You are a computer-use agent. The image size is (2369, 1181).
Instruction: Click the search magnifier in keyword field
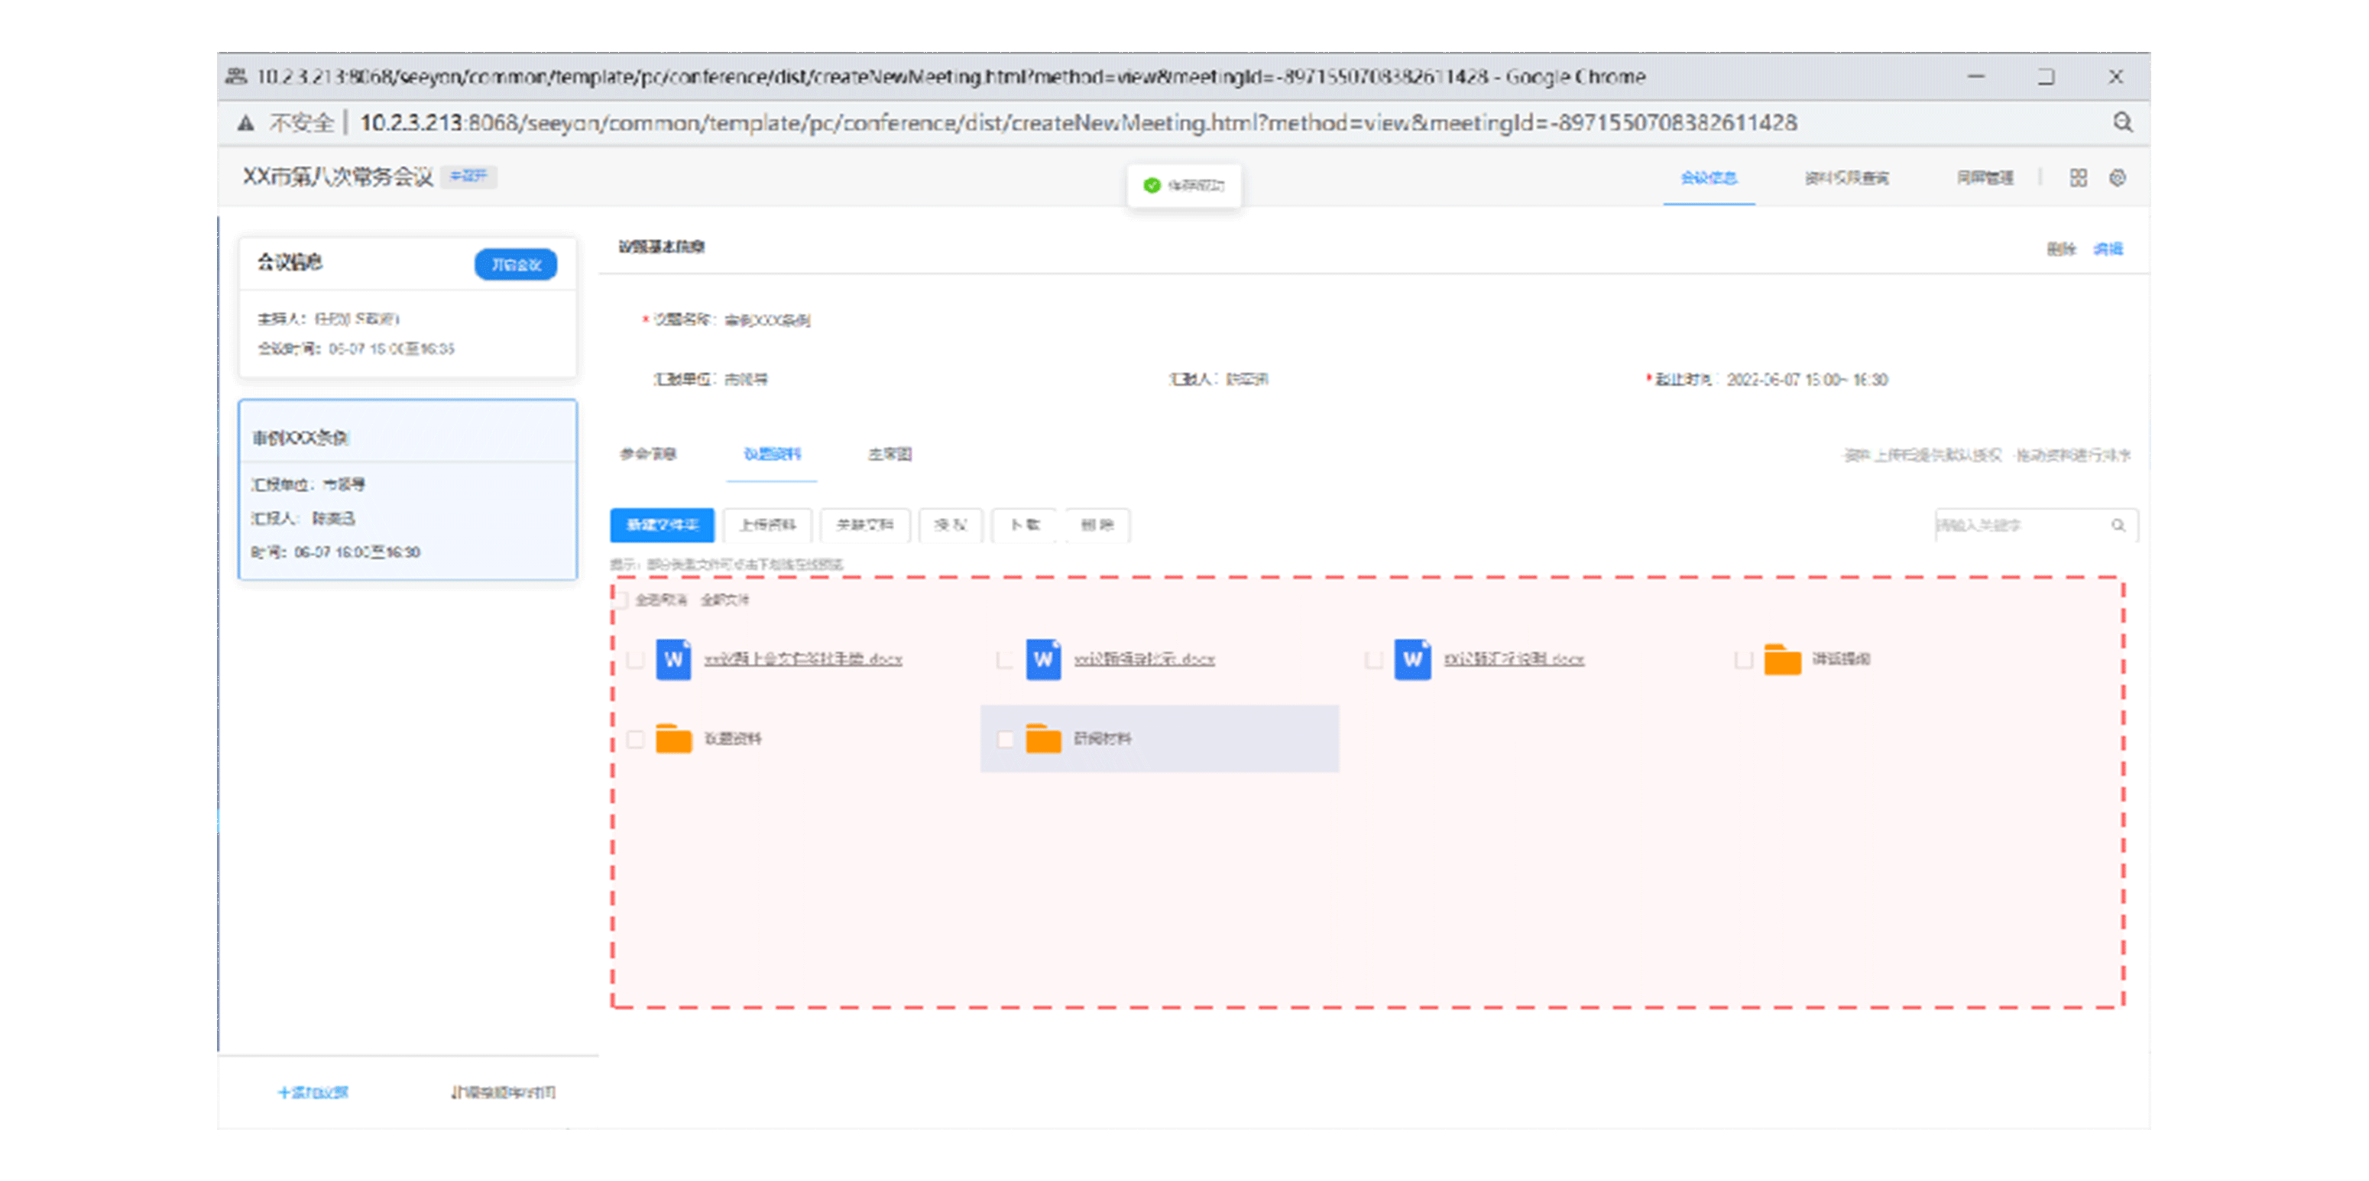[x=2118, y=525]
